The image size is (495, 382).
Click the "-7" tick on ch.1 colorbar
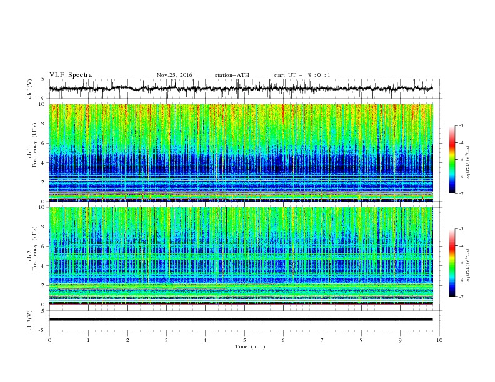(461, 193)
